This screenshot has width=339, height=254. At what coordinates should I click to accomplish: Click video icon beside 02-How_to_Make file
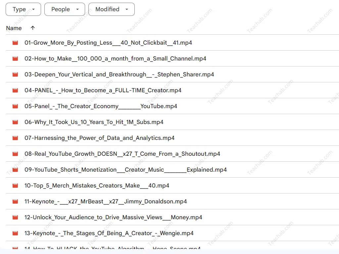point(15,59)
